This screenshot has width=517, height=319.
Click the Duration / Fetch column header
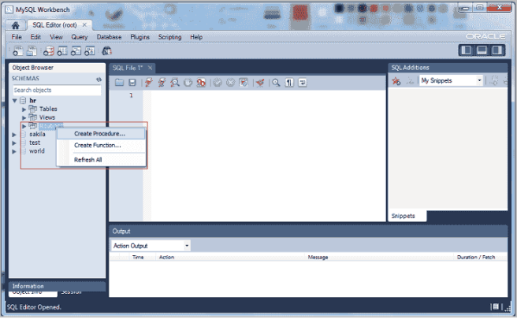coord(476,257)
